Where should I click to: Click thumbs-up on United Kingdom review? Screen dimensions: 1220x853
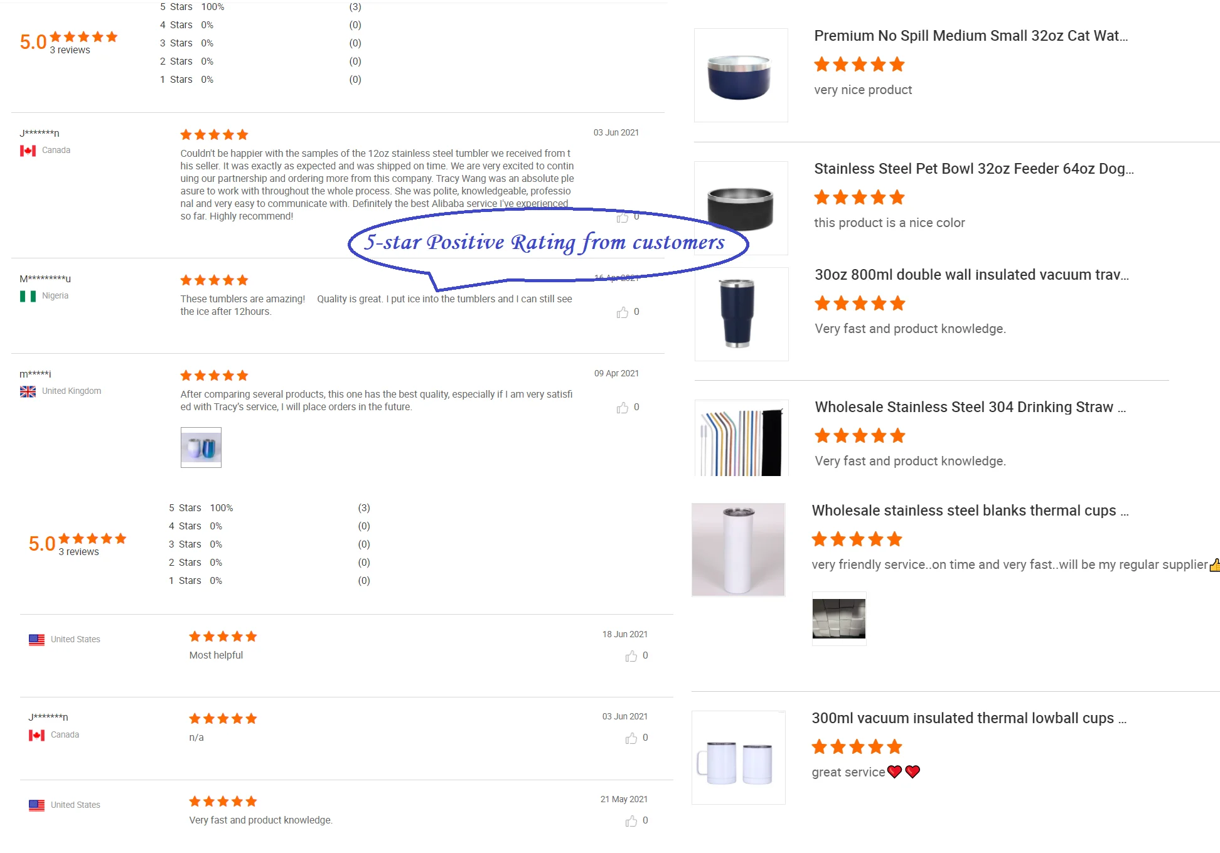(623, 408)
